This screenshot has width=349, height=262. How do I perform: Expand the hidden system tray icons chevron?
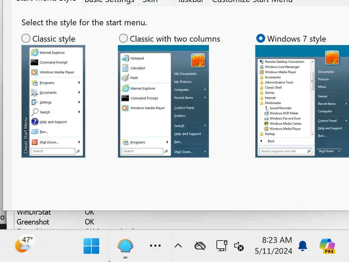[x=178, y=246]
